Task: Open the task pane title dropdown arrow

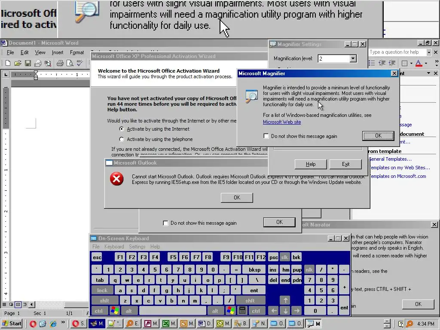Action: 428,73
